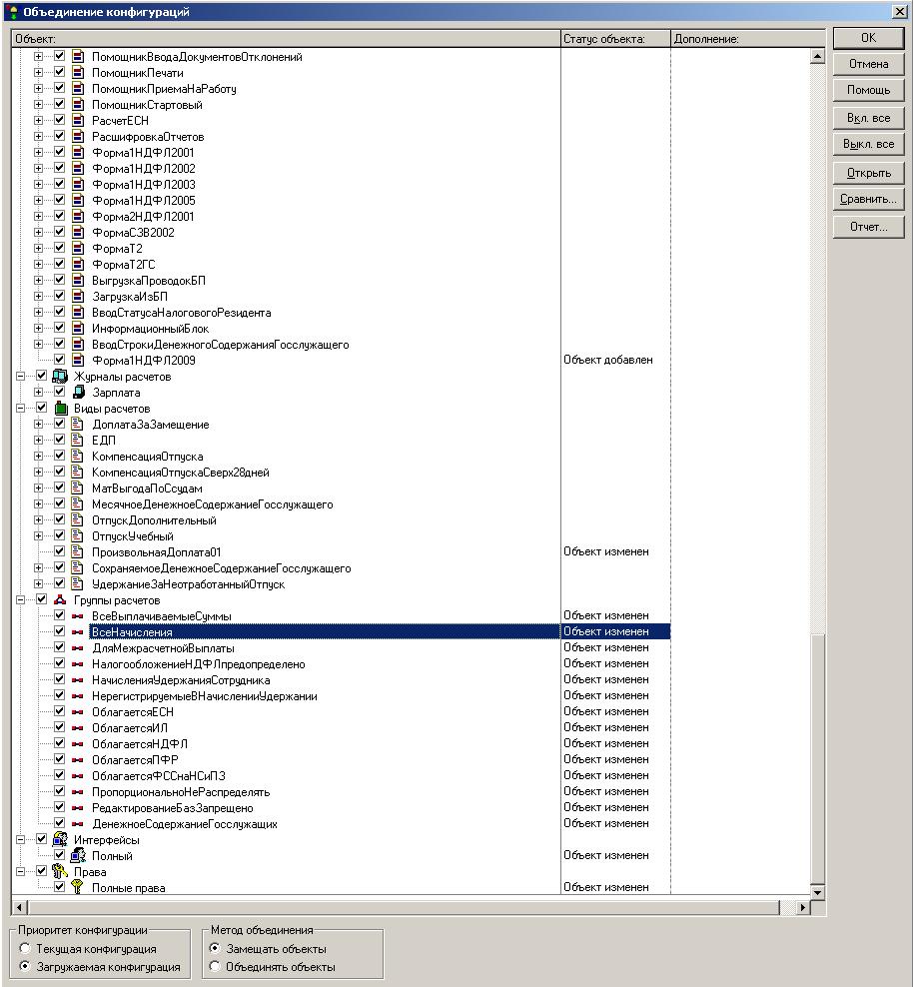Viewport: 913px width, 987px height.
Task: Uncheck the ПомощникСтартовый checkbox
Action: tap(59, 104)
